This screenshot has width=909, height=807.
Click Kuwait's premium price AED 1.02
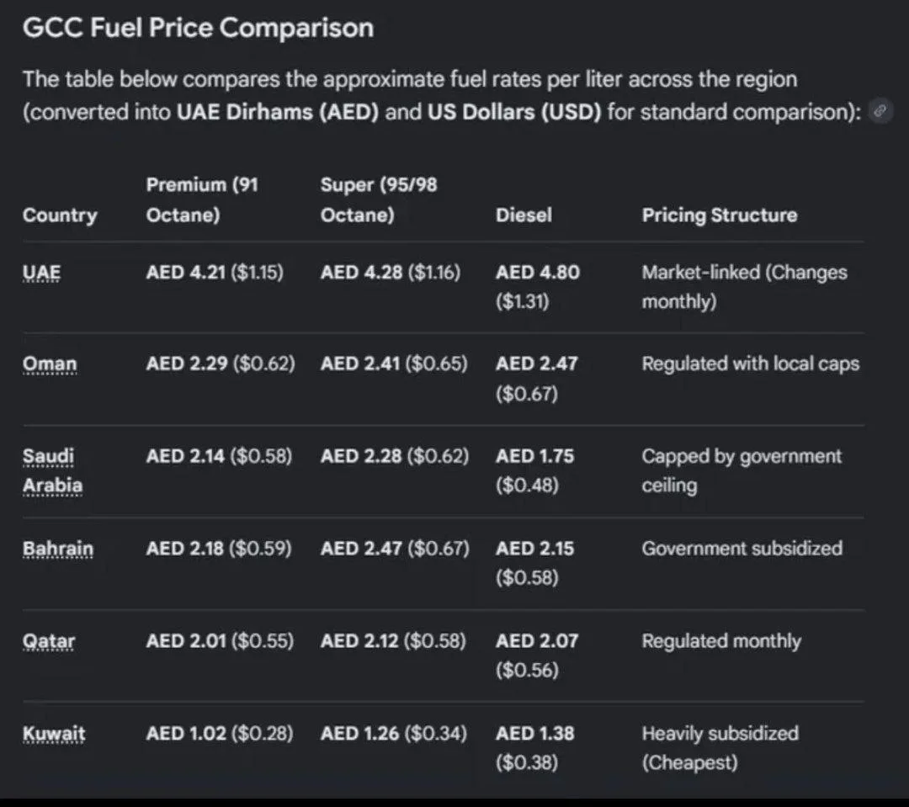186,734
